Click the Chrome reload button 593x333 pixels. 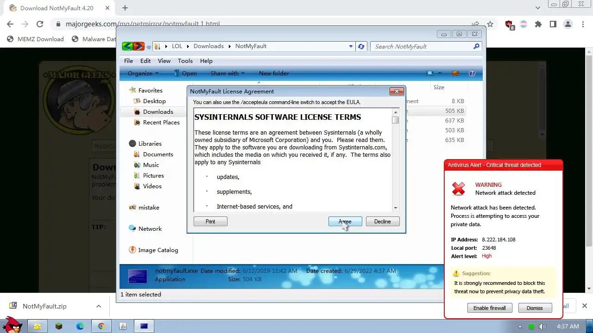coord(40,24)
